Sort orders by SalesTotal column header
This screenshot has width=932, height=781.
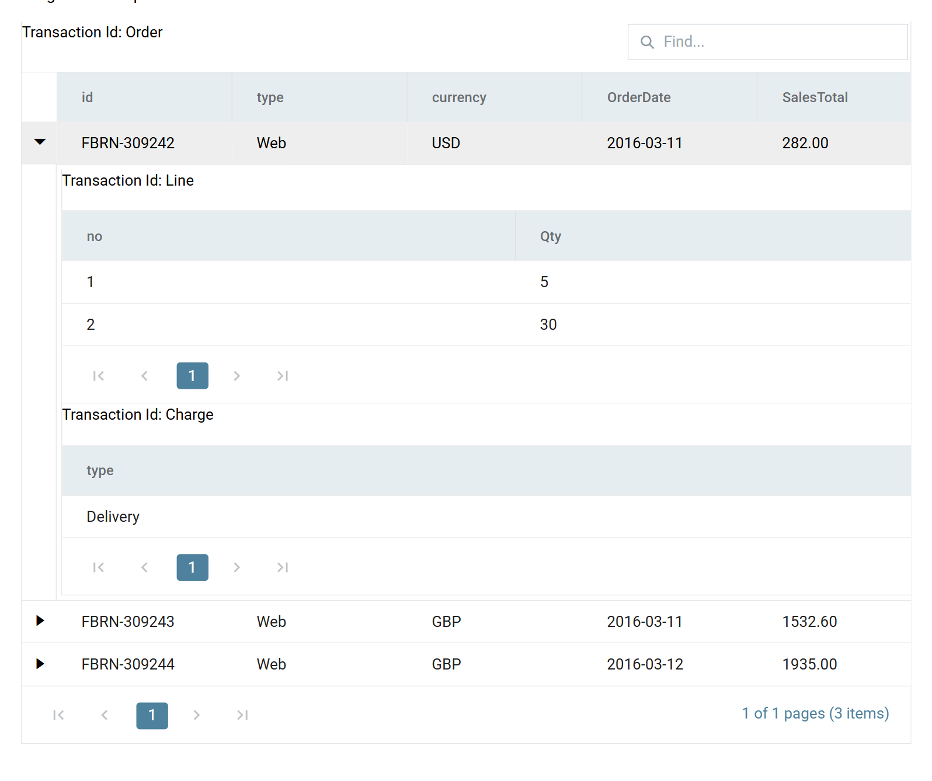(x=834, y=97)
